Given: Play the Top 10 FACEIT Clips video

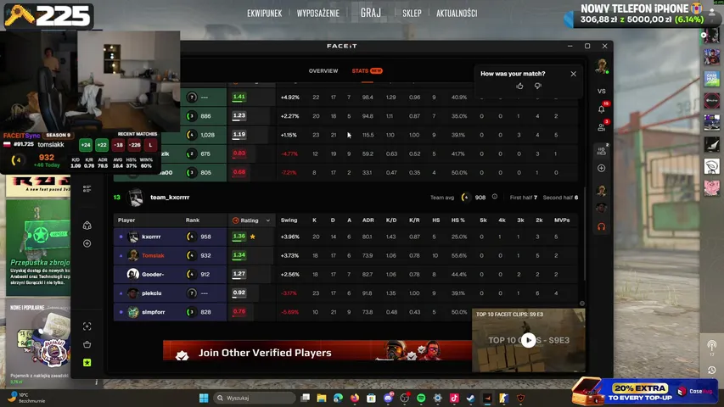Looking at the screenshot, I should [x=528, y=341].
